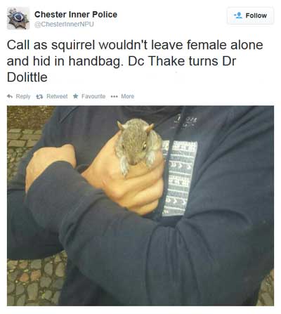
Task: Click the tweet text about Dc Thake
Action: click(135, 61)
